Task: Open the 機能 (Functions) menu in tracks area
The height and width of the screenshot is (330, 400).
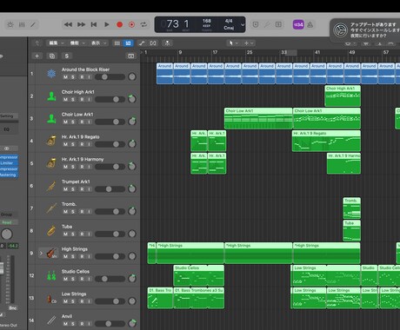Action: [77, 43]
